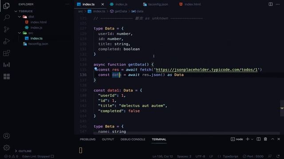The height and width of the screenshot is (159, 284).
Task: Click the getData breadcrumb segment
Action: point(121,11)
